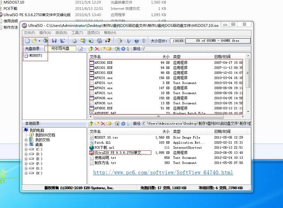
Task: Expand the 桌面 tree node
Action: click(26, 145)
